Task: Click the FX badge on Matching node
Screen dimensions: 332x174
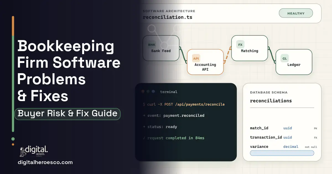Action: 240,44
